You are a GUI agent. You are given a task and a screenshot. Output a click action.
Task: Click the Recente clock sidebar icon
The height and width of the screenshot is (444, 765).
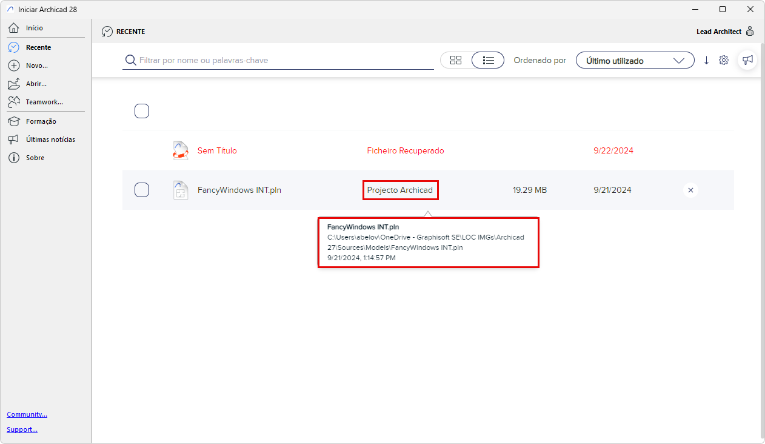(14, 47)
